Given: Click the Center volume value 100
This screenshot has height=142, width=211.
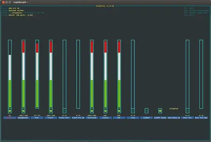Looking at the screenshot, I should (105, 115).
